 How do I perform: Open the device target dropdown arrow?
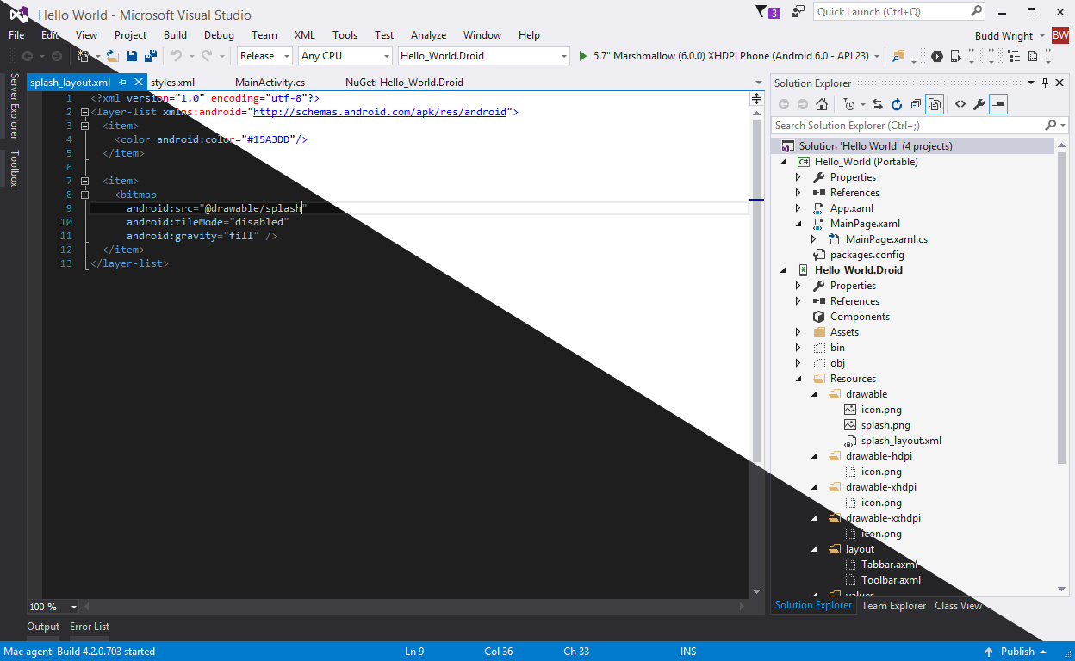[877, 56]
